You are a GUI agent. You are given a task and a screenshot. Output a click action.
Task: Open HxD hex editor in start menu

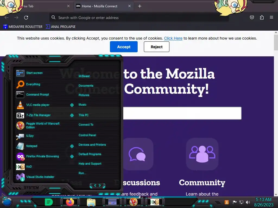click(x=24, y=167)
